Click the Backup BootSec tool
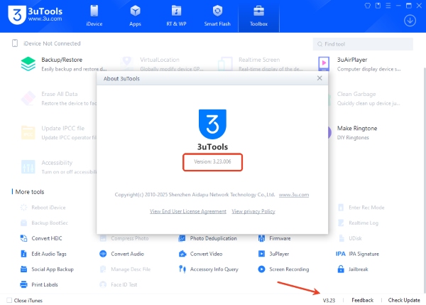The image size is (426, 305). point(44,223)
